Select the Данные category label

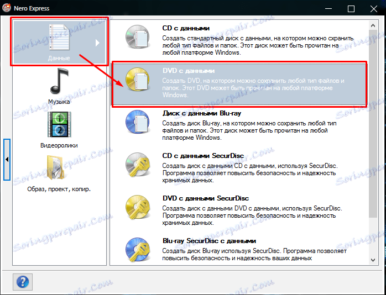click(x=59, y=58)
